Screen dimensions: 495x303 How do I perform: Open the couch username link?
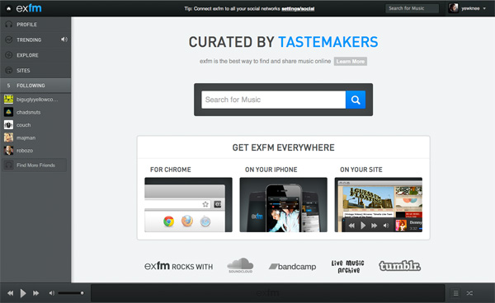click(24, 125)
